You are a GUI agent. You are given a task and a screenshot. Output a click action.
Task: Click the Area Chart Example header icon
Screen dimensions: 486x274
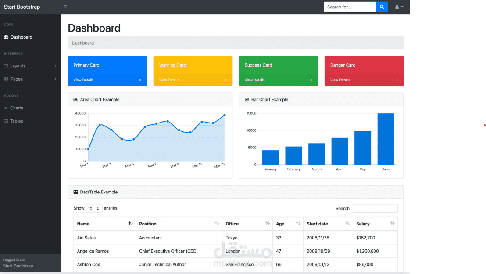(x=75, y=100)
